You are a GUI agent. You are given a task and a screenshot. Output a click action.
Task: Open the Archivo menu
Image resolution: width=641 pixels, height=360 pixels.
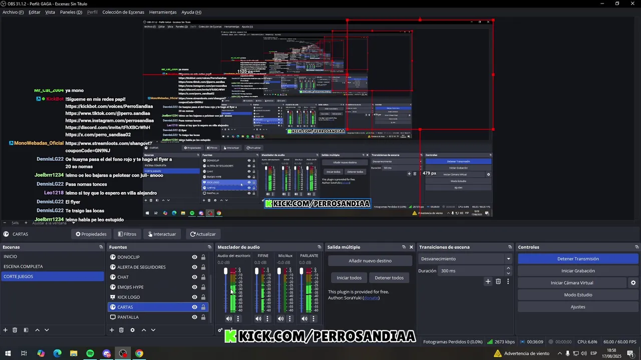[x=13, y=12]
